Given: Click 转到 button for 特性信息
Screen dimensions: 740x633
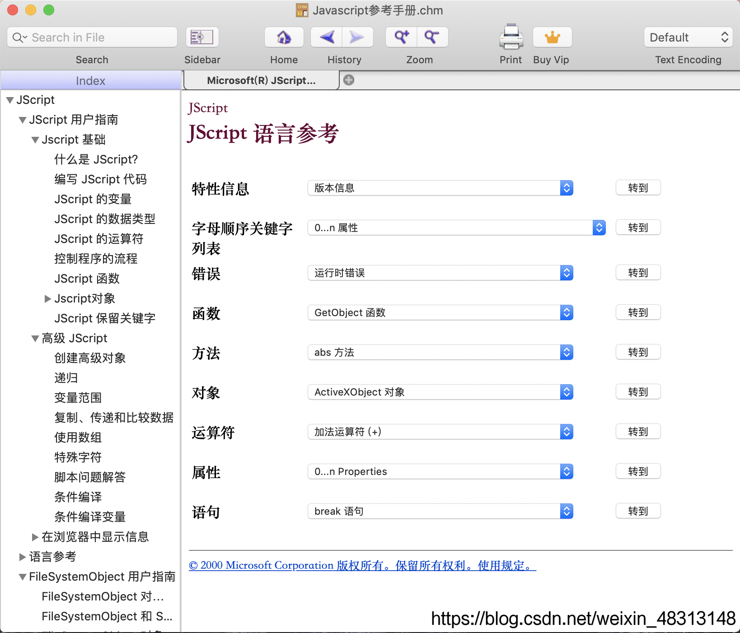Looking at the screenshot, I should pos(638,188).
